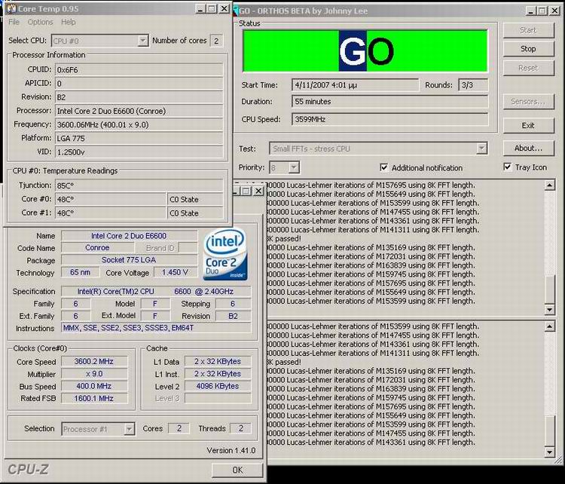Click OK in the CPU-Z window
Screen dimensions: 565x484
237,470
